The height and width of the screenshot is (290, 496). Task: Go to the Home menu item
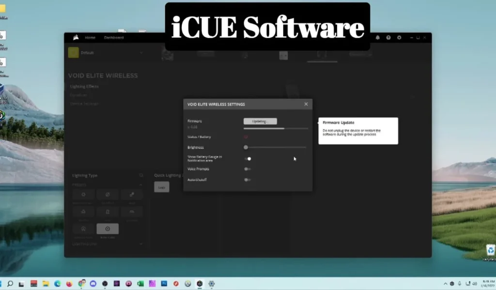tap(90, 37)
